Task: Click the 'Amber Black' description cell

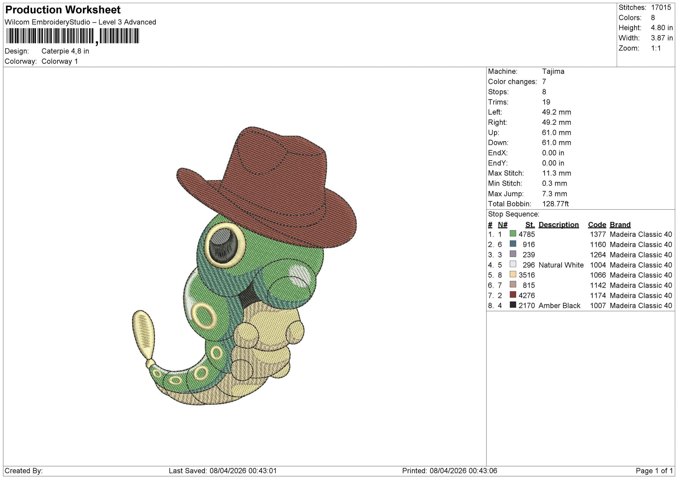Action: coord(559,306)
